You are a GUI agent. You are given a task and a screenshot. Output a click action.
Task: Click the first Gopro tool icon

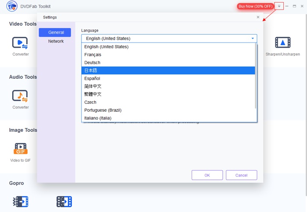[x=20, y=201]
